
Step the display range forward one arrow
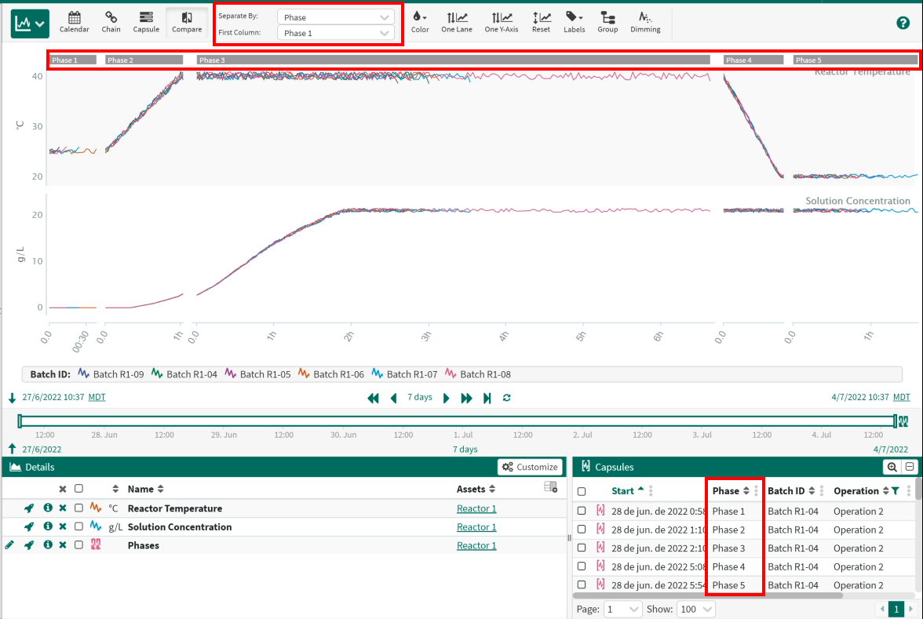[x=447, y=398]
